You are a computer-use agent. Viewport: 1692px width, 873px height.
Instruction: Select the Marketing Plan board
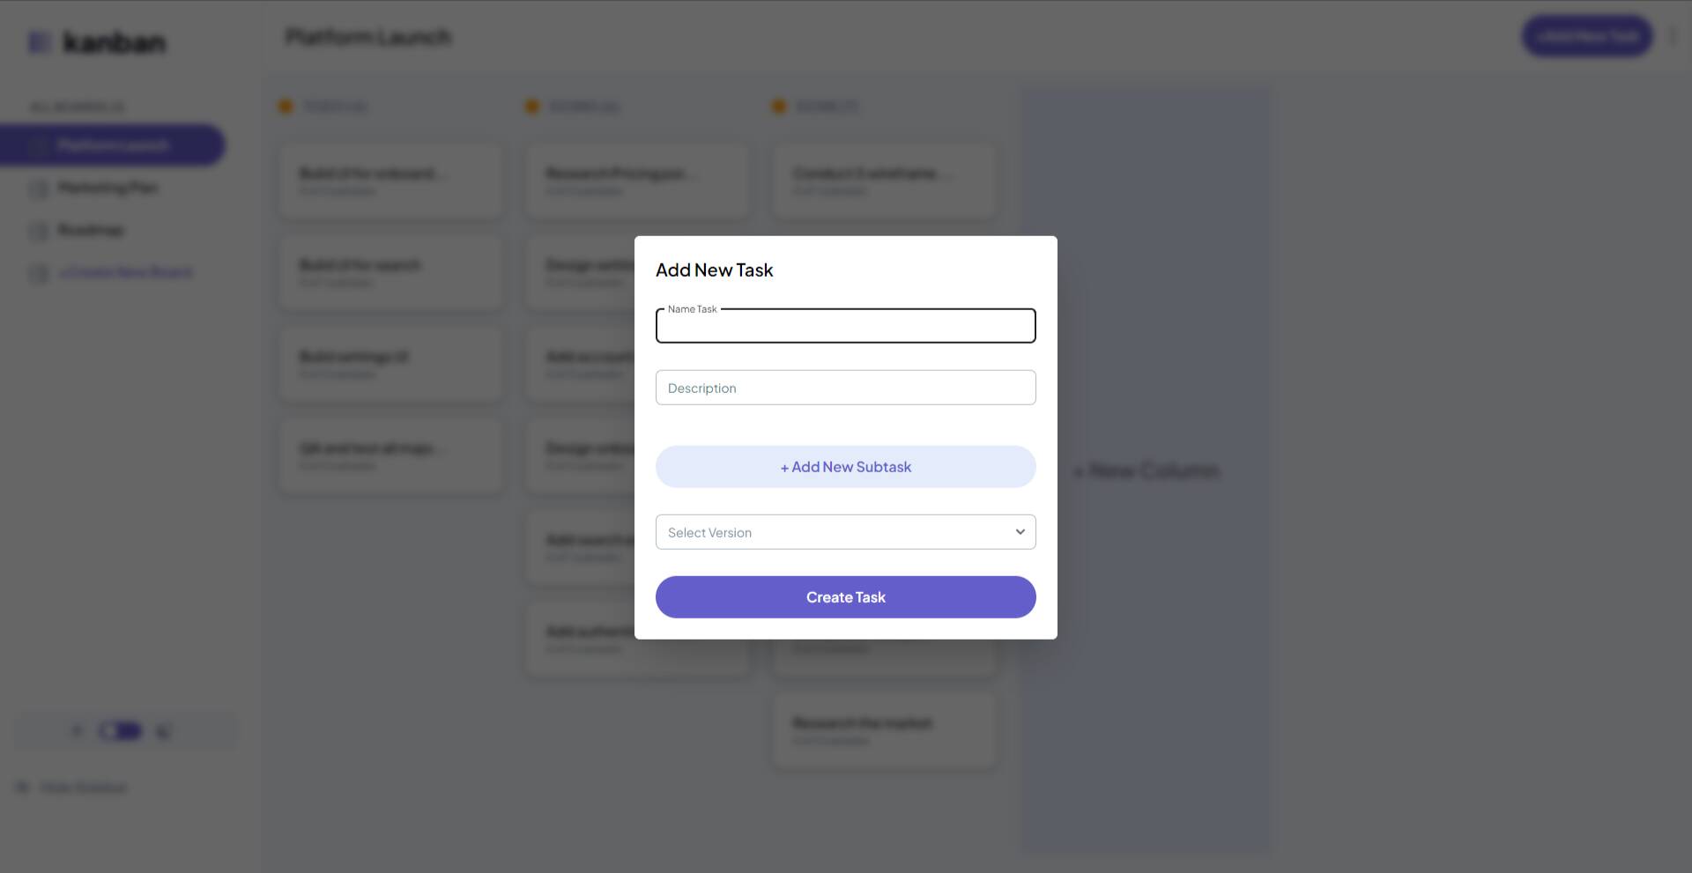coord(108,188)
